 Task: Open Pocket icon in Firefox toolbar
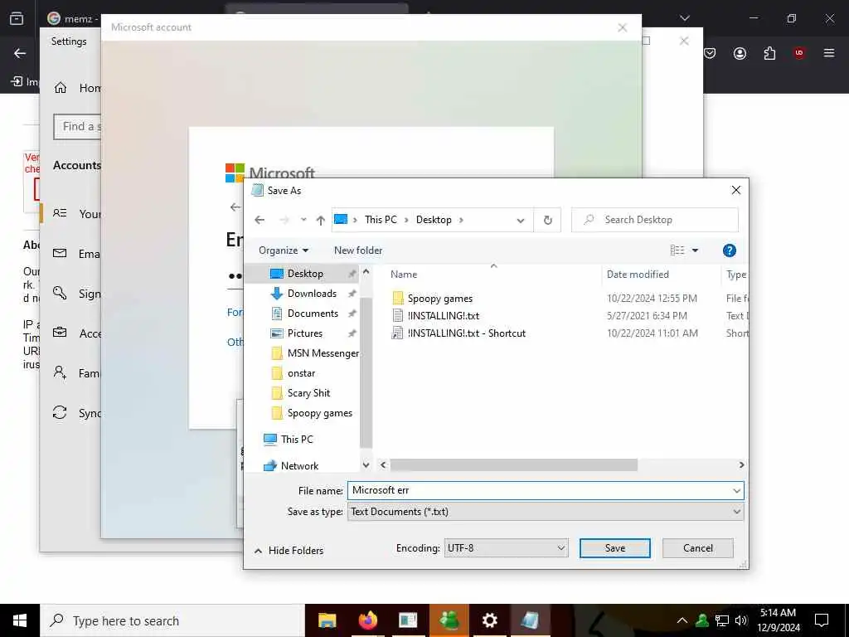tap(710, 53)
